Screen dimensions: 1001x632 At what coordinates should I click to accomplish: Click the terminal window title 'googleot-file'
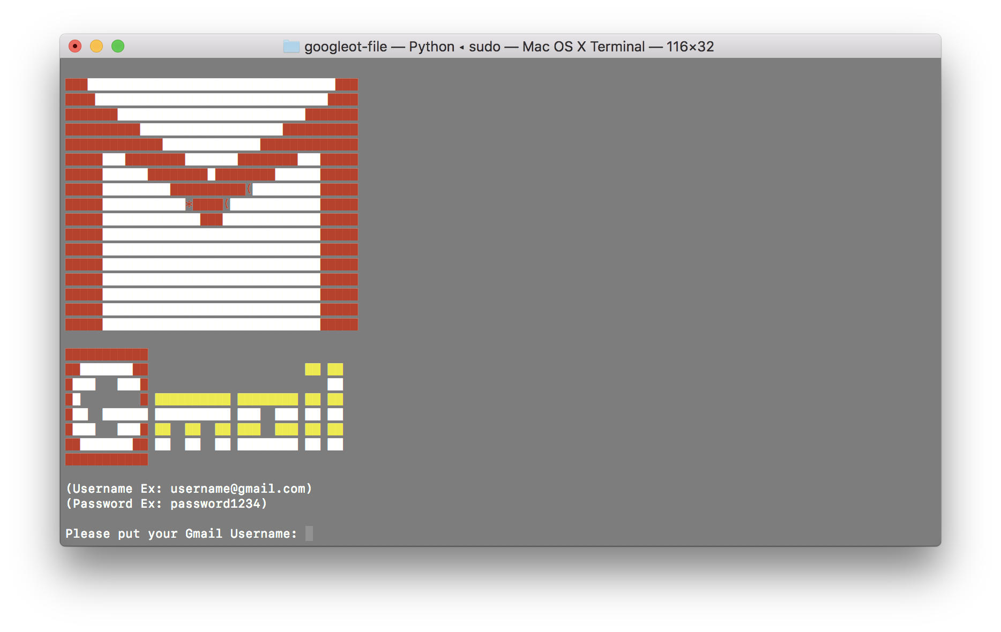[346, 47]
